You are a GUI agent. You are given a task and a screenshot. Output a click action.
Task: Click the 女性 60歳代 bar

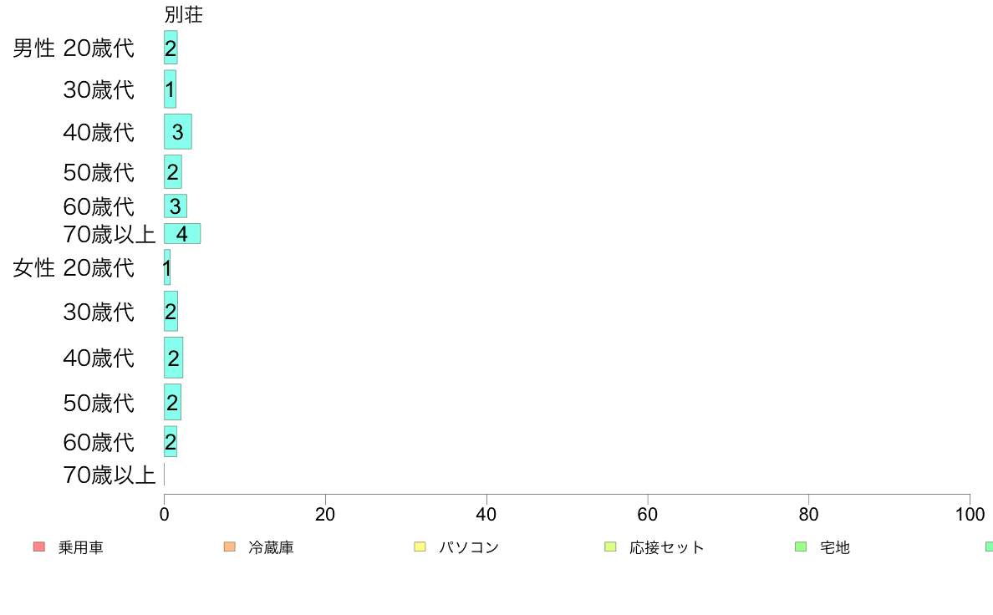click(x=171, y=441)
